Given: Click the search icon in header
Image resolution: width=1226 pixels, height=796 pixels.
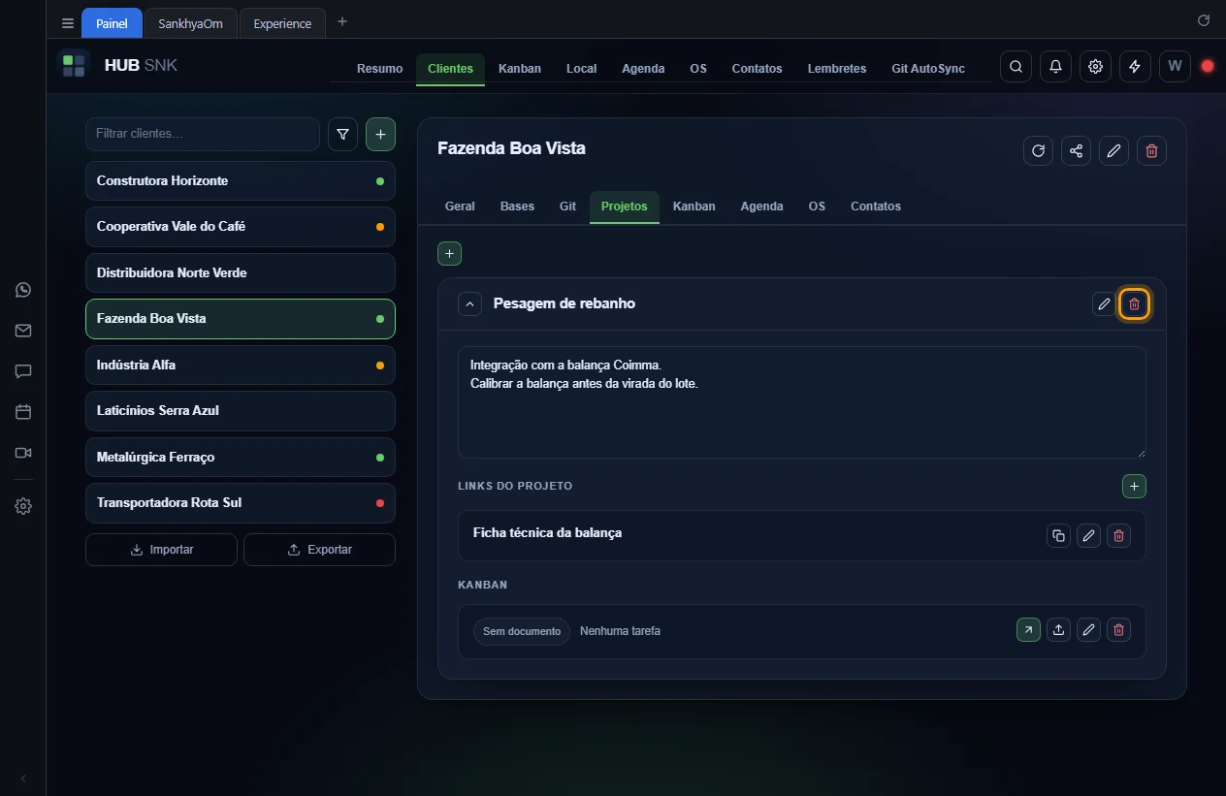Looking at the screenshot, I should [x=1016, y=66].
